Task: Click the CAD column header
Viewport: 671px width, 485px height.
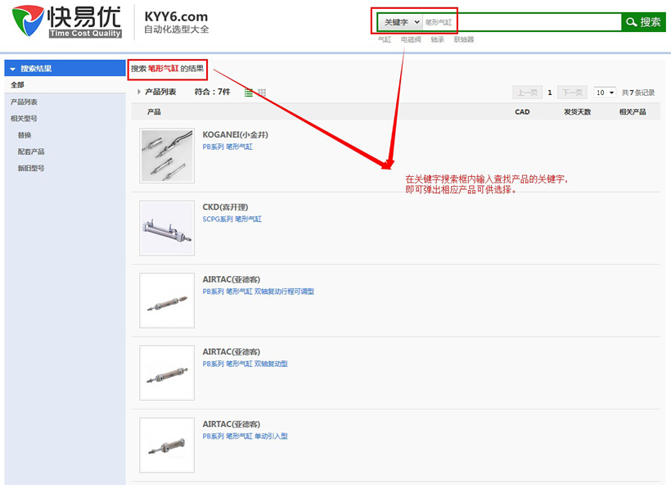Action: click(x=522, y=111)
